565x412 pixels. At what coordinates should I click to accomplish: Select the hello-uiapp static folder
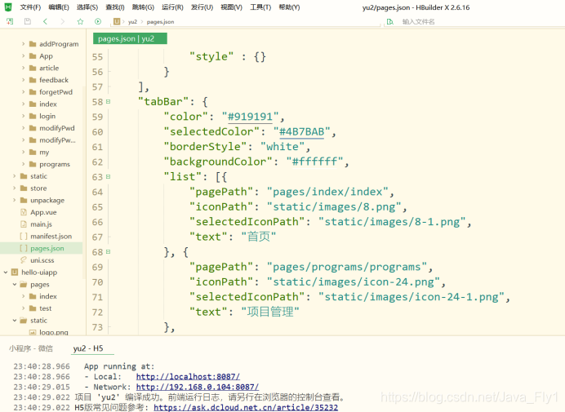(x=38, y=320)
